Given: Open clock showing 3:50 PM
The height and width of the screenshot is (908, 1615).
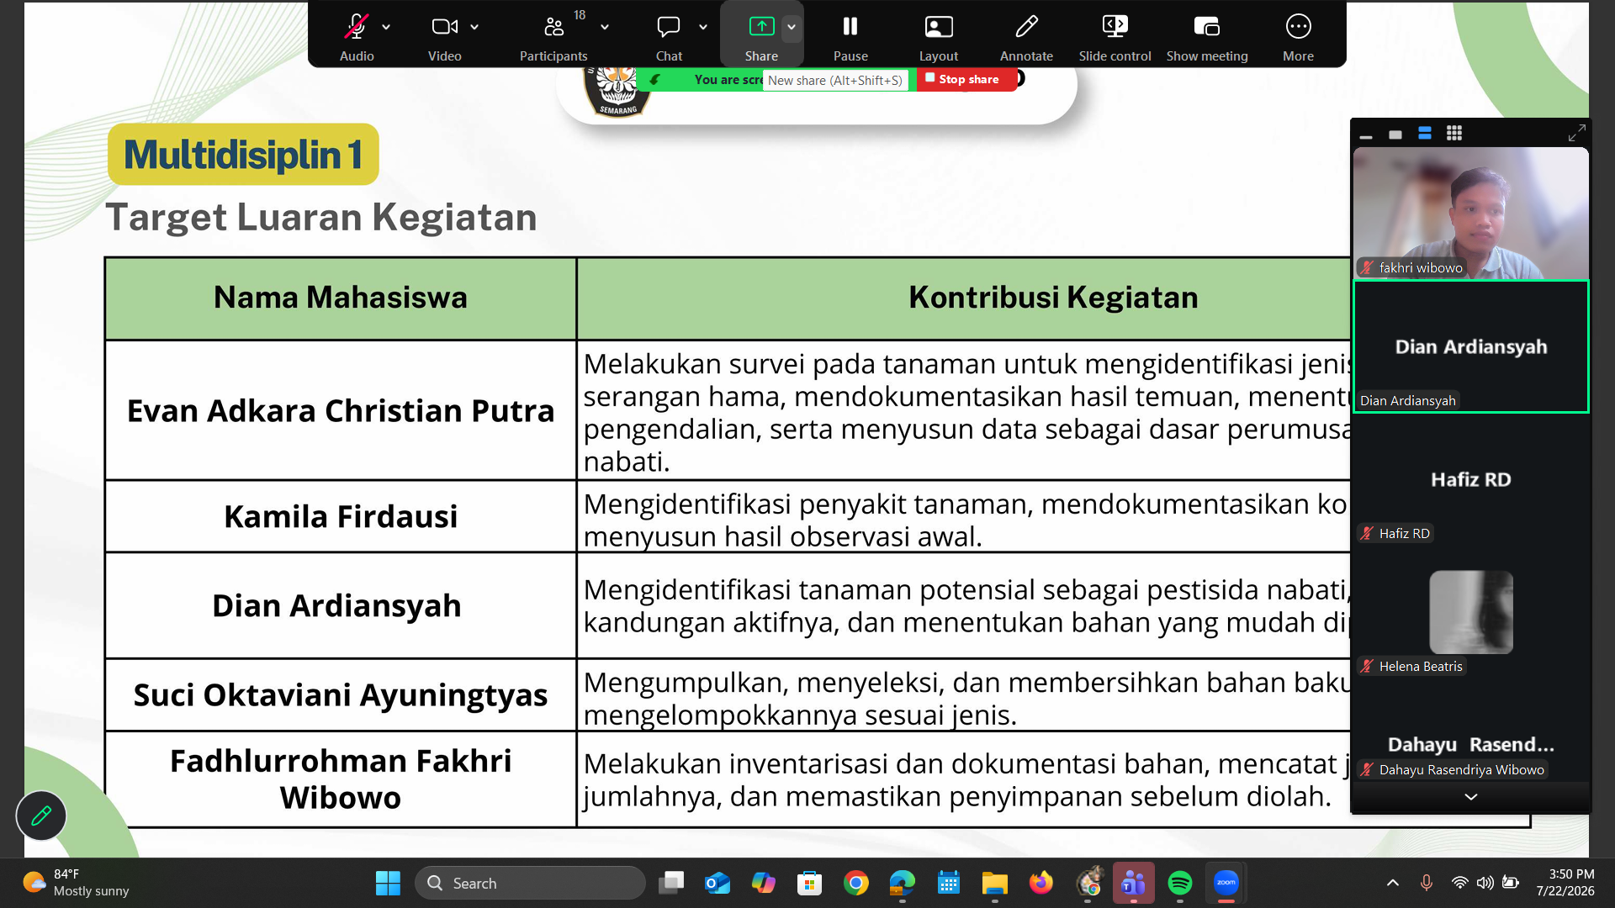Looking at the screenshot, I should pos(1565,883).
